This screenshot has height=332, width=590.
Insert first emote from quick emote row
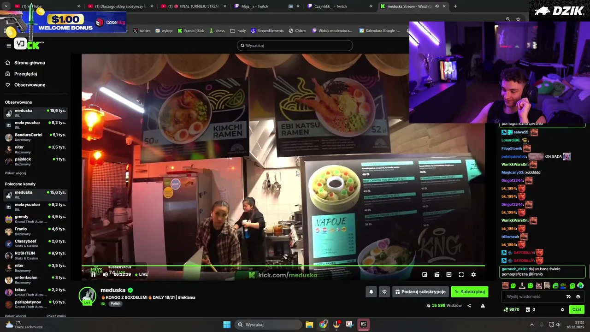click(x=505, y=286)
